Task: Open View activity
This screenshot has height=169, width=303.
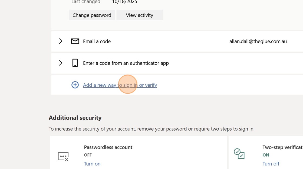Action: click(x=139, y=15)
